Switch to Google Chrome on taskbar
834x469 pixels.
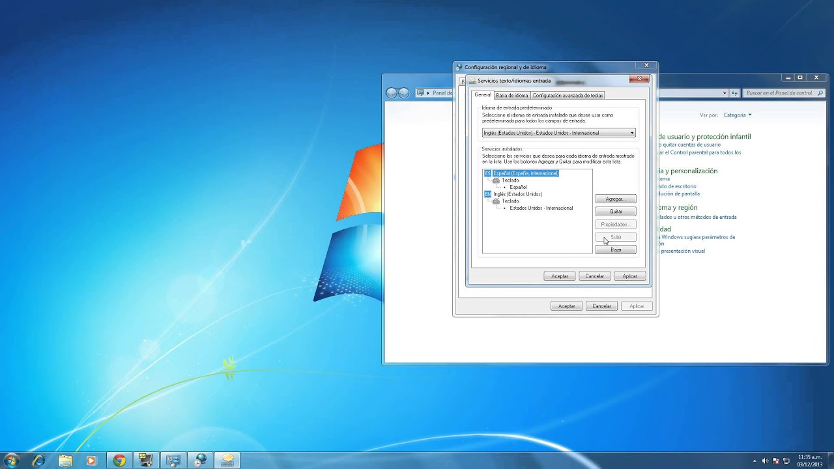119,461
